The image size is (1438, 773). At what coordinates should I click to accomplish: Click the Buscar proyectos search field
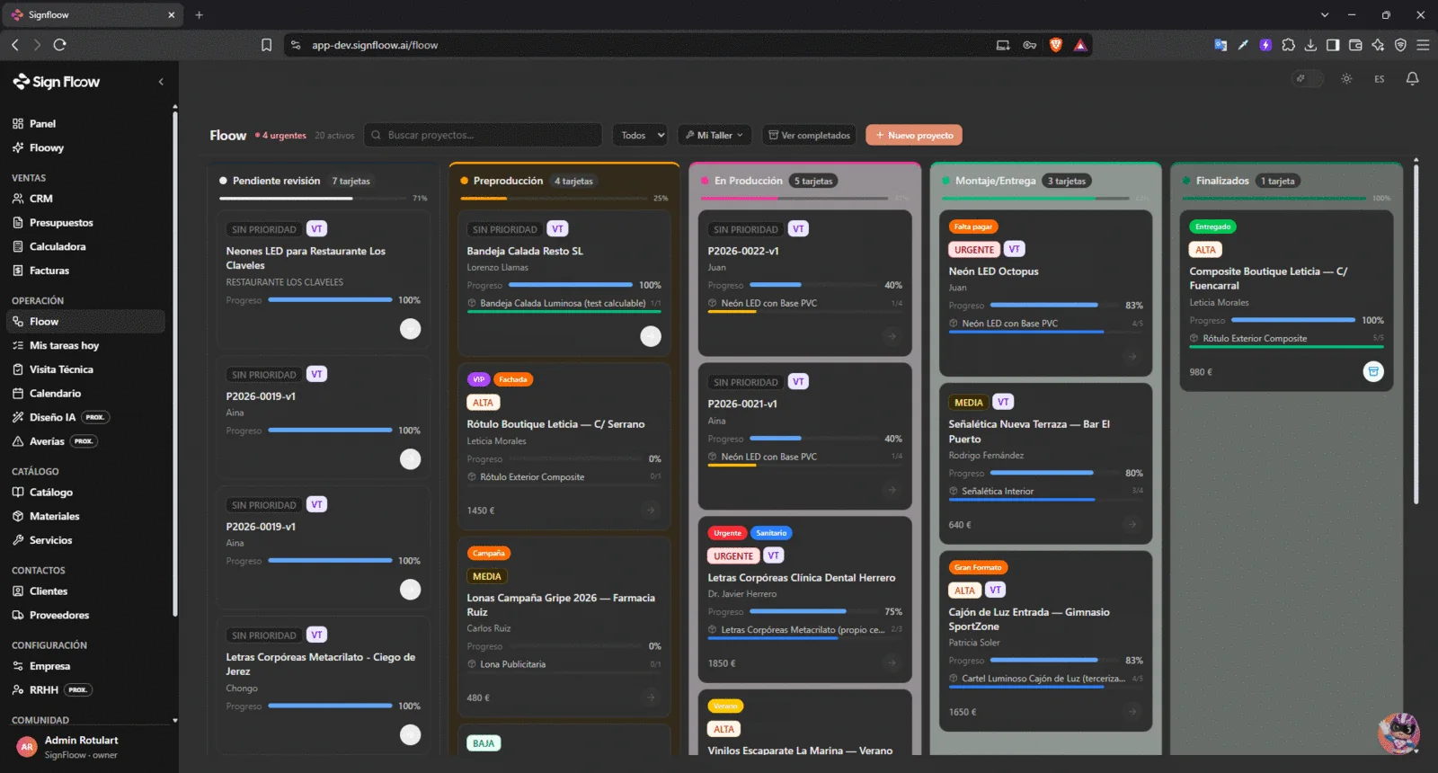click(x=483, y=135)
